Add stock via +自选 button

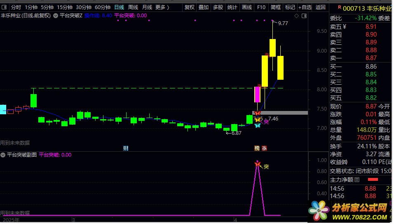[305, 7]
